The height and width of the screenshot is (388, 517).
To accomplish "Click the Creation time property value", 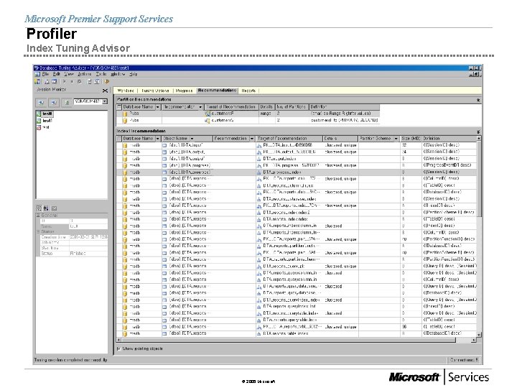I will tap(89, 237).
